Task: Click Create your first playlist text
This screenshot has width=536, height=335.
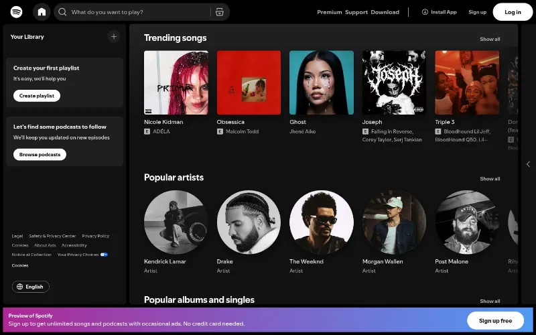Action: tap(46, 68)
